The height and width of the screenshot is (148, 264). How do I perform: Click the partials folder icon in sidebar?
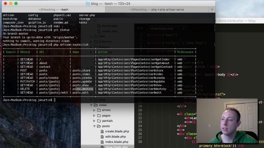(99, 121)
